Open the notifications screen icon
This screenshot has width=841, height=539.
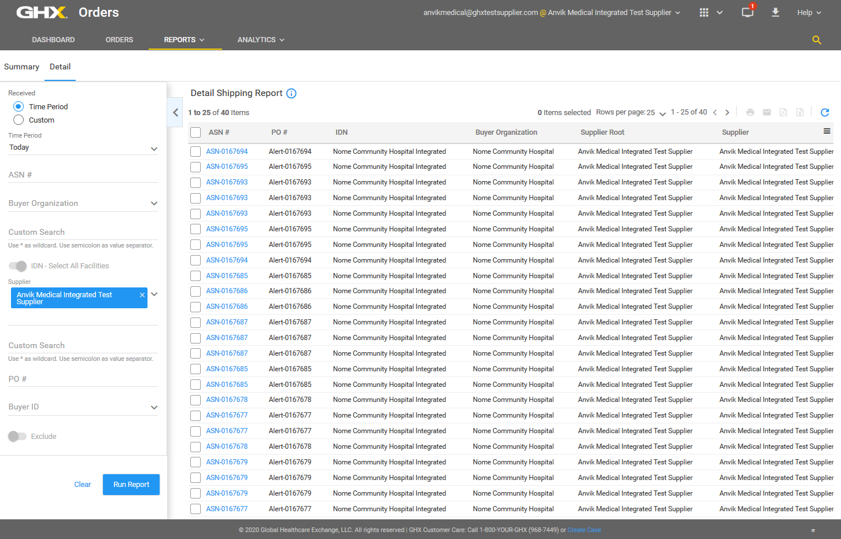pos(747,12)
